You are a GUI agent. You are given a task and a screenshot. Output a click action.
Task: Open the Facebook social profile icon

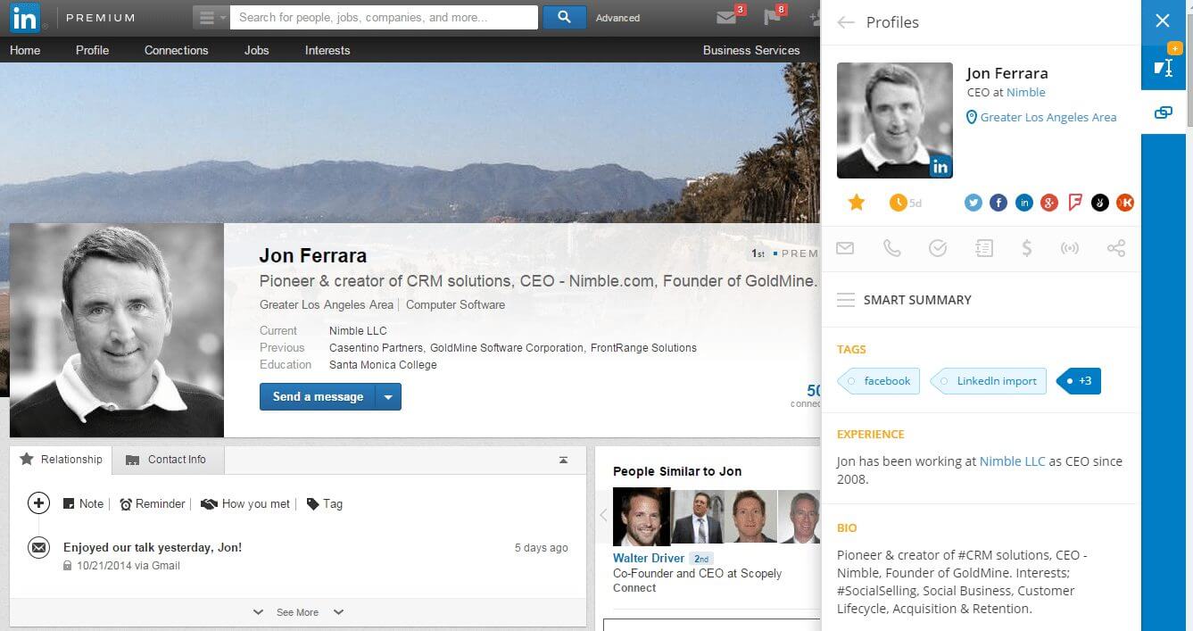(x=998, y=203)
